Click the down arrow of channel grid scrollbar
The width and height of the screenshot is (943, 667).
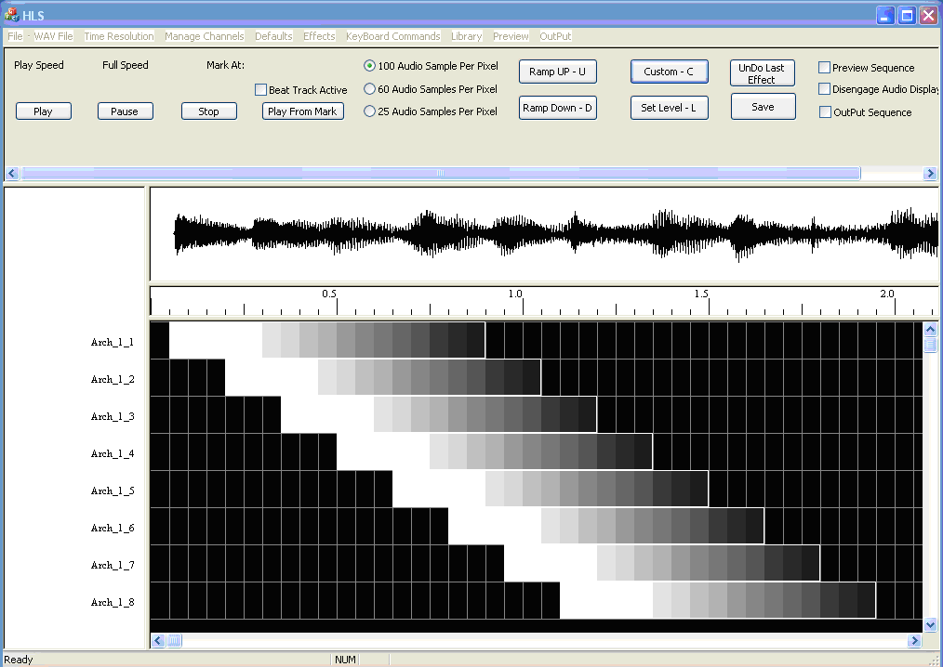click(x=930, y=625)
